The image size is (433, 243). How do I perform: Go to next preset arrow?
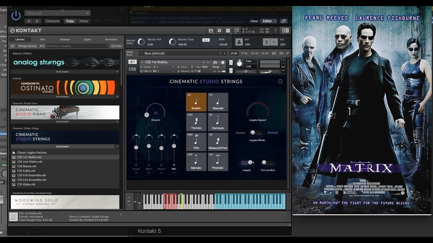click(37, 21)
